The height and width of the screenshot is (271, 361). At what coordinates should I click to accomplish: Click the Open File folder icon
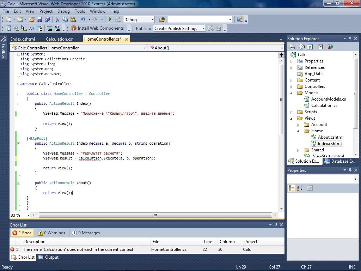[32, 20]
